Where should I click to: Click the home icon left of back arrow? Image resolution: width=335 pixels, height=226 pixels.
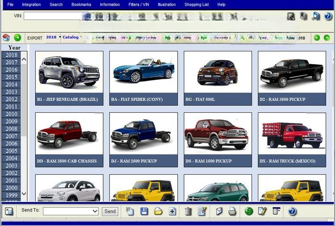point(6,38)
